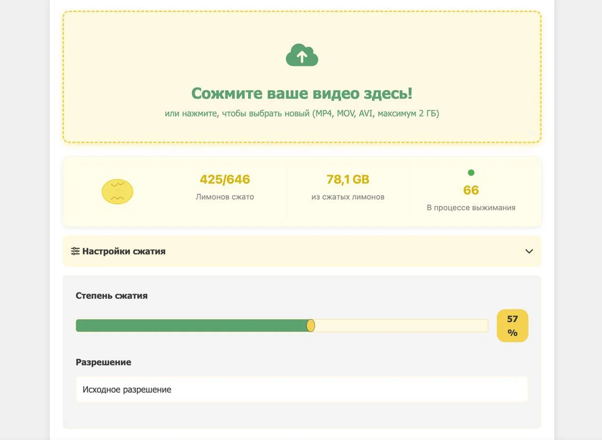Image resolution: width=602 pixels, height=440 pixels.
Task: Click the Настройки сжатия header title
Action: 124,251
